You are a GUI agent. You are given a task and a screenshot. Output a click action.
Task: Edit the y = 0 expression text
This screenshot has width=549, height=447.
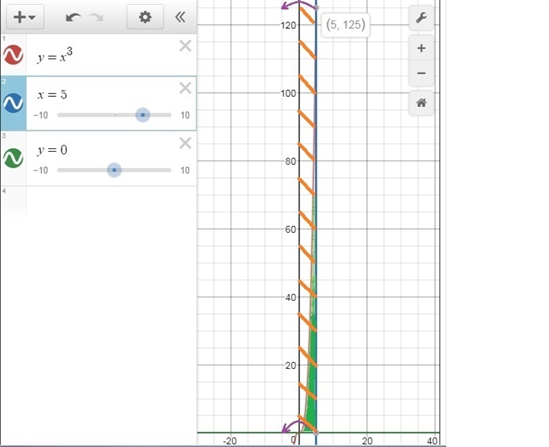[52, 150]
